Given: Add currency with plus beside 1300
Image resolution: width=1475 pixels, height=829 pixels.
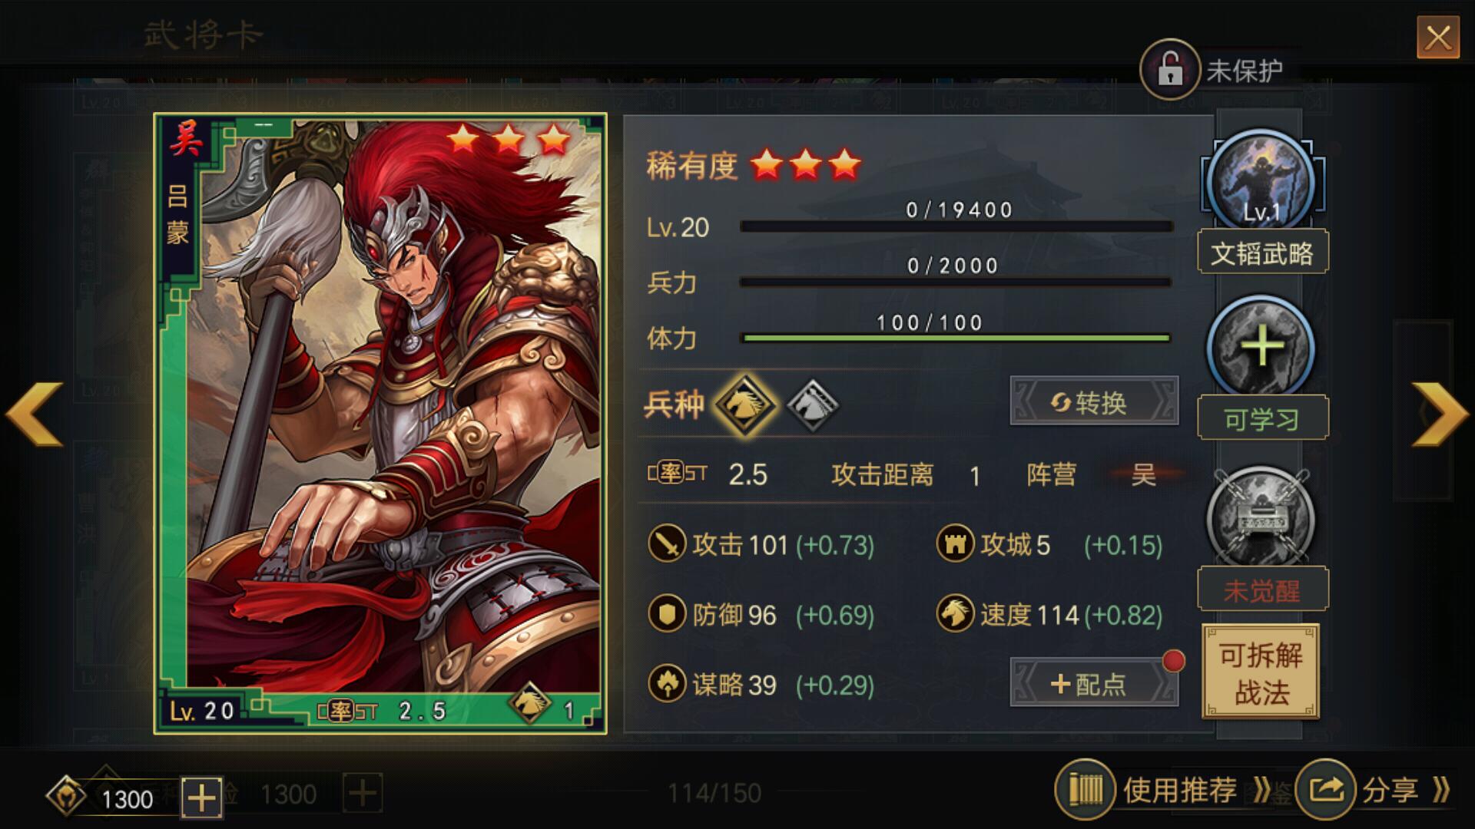Looking at the screenshot, I should (x=202, y=798).
